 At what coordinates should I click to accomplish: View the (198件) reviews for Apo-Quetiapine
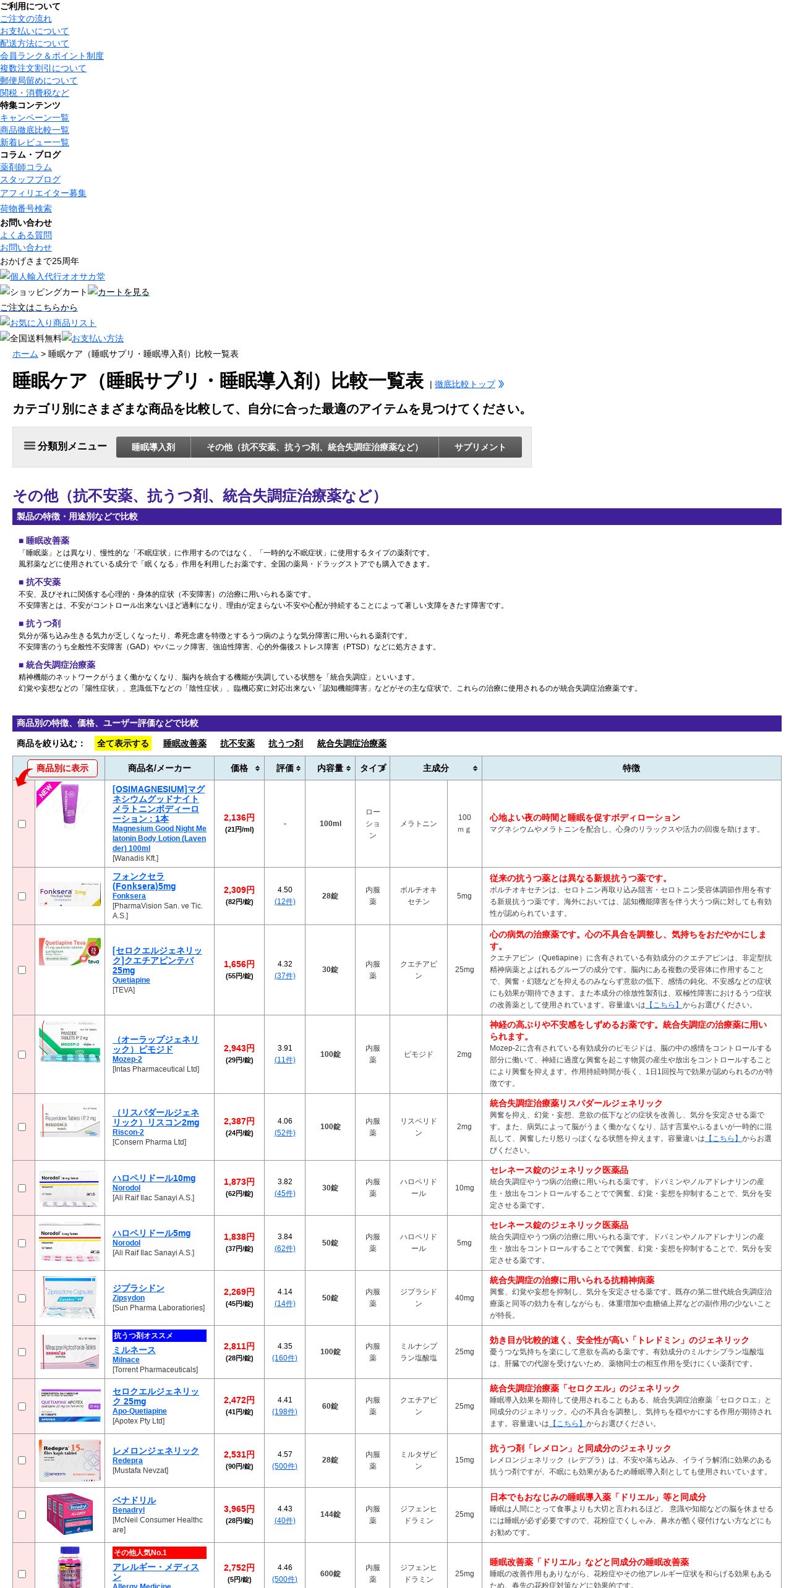(284, 1412)
